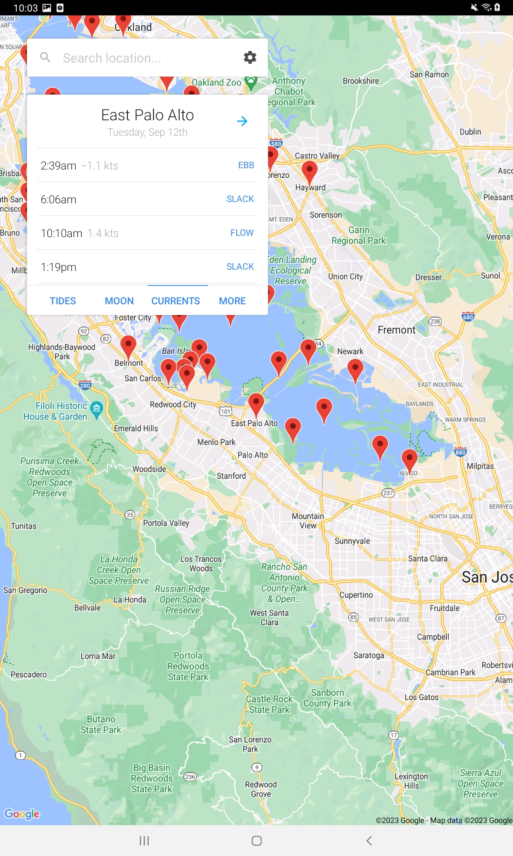The image size is (513, 856).
Task: Tap the Oakland pin at top of map
Action: point(123,24)
